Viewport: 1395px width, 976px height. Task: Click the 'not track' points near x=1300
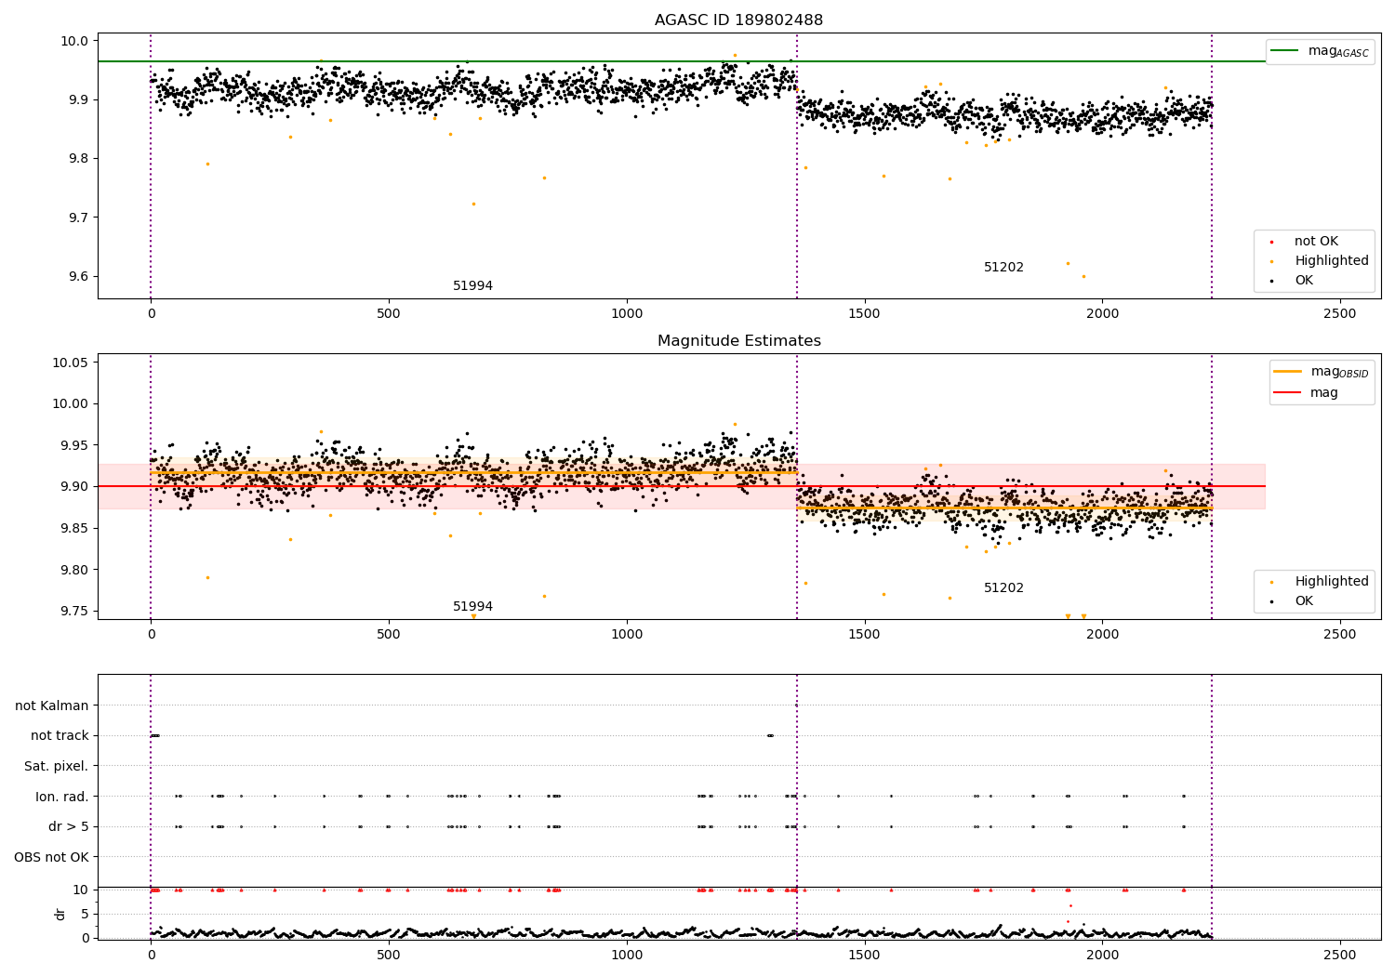[x=770, y=735]
